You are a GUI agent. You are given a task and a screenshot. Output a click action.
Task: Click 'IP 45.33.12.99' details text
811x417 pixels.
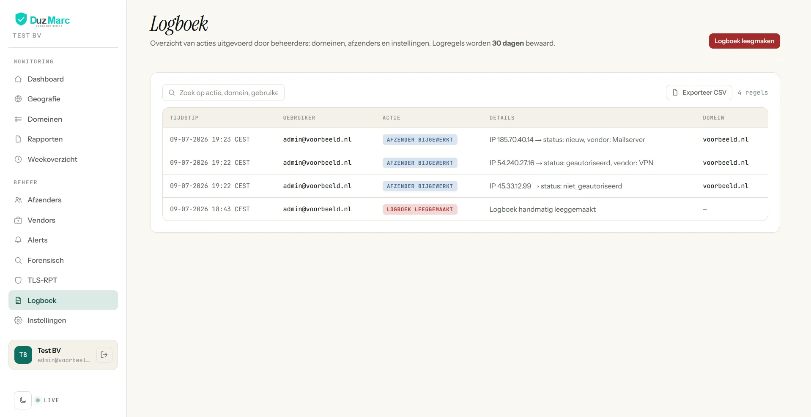(556, 186)
